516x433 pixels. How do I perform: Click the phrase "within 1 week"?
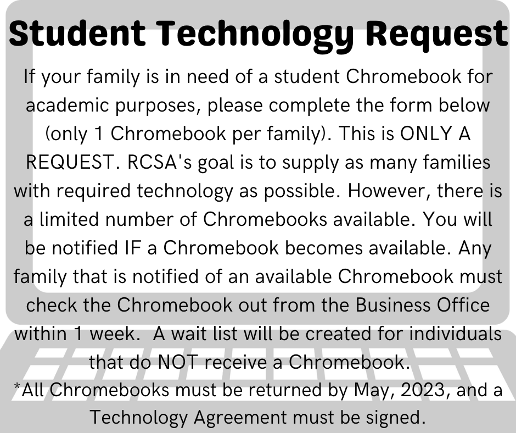tap(77, 334)
